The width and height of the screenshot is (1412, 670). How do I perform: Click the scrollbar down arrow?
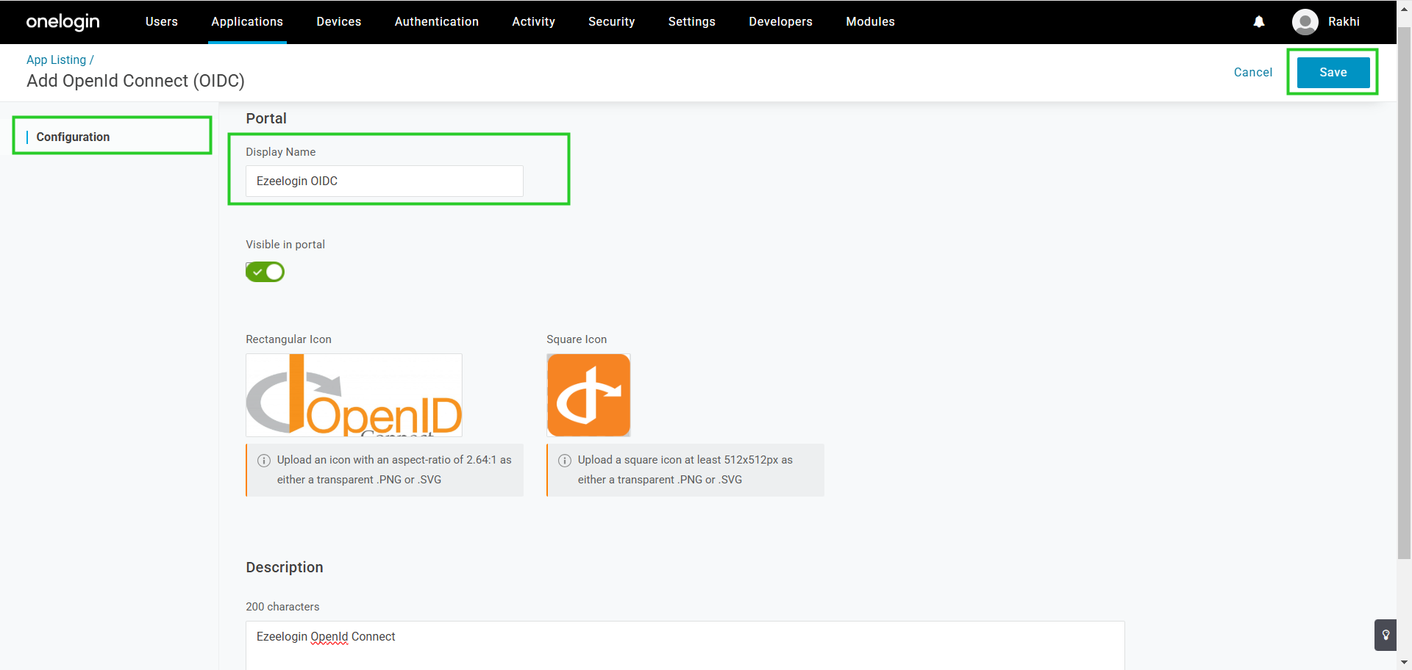point(1404,663)
